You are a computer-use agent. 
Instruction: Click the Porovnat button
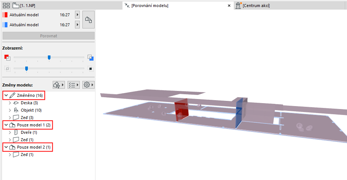pyautogui.click(x=49, y=36)
